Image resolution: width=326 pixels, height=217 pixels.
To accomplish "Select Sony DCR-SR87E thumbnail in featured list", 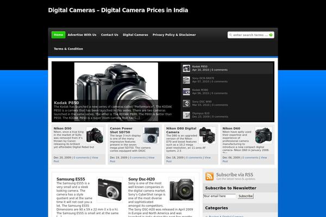I will (186, 80).
